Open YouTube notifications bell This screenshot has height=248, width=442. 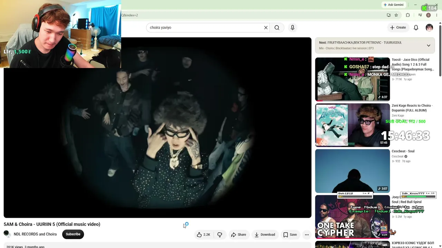tap(416, 28)
